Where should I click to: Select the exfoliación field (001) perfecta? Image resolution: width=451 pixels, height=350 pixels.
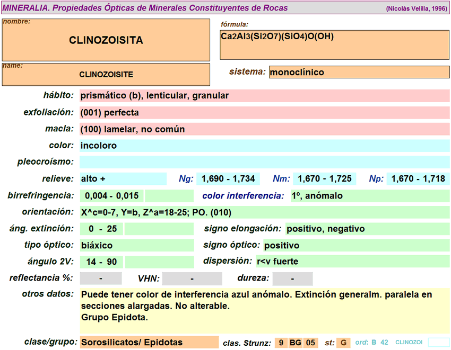[264, 113]
